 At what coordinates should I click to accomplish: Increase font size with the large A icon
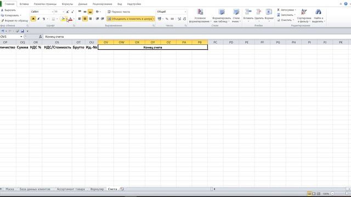point(67,11)
